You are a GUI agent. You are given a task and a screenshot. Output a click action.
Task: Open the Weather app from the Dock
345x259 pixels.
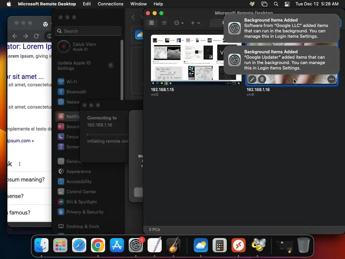(201, 245)
